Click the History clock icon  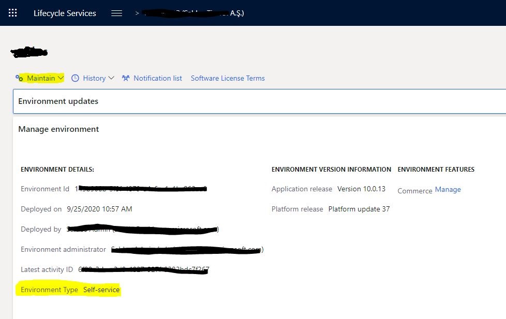(x=75, y=78)
